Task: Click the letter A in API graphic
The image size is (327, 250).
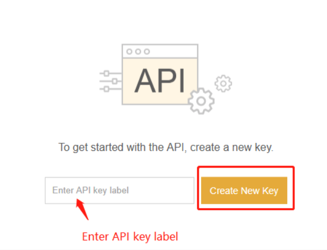Action: click(x=145, y=81)
